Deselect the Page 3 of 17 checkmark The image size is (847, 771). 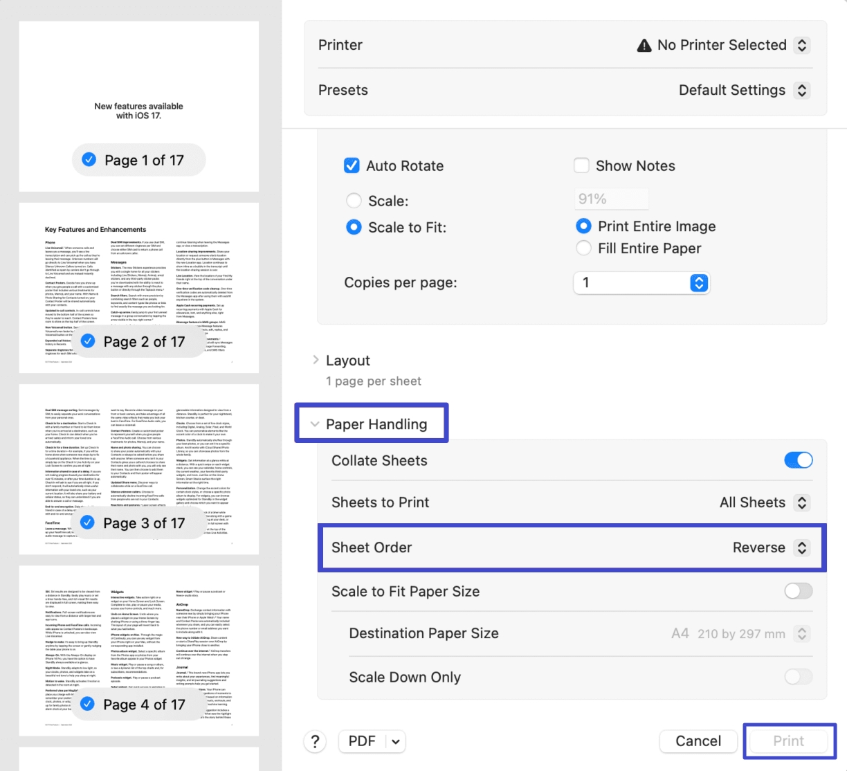tap(88, 522)
